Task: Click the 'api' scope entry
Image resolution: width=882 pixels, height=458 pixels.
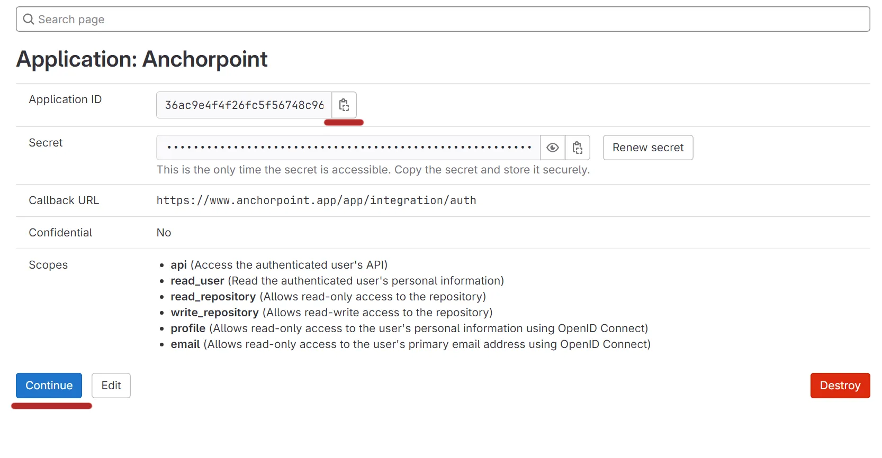Action: click(x=279, y=265)
